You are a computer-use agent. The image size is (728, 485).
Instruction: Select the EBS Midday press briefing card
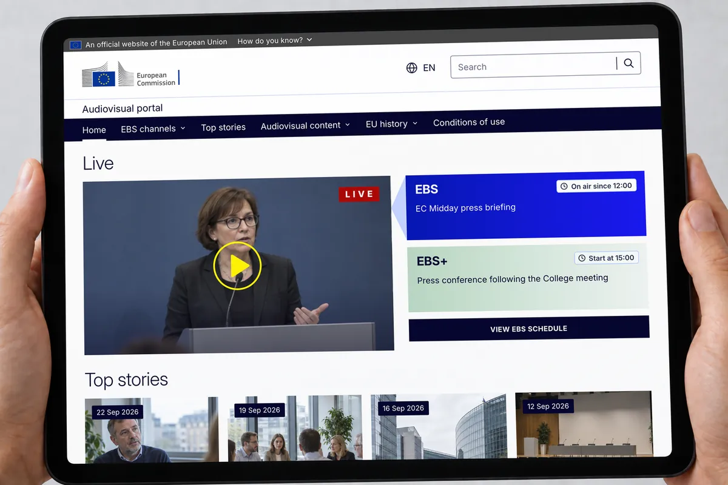point(525,206)
